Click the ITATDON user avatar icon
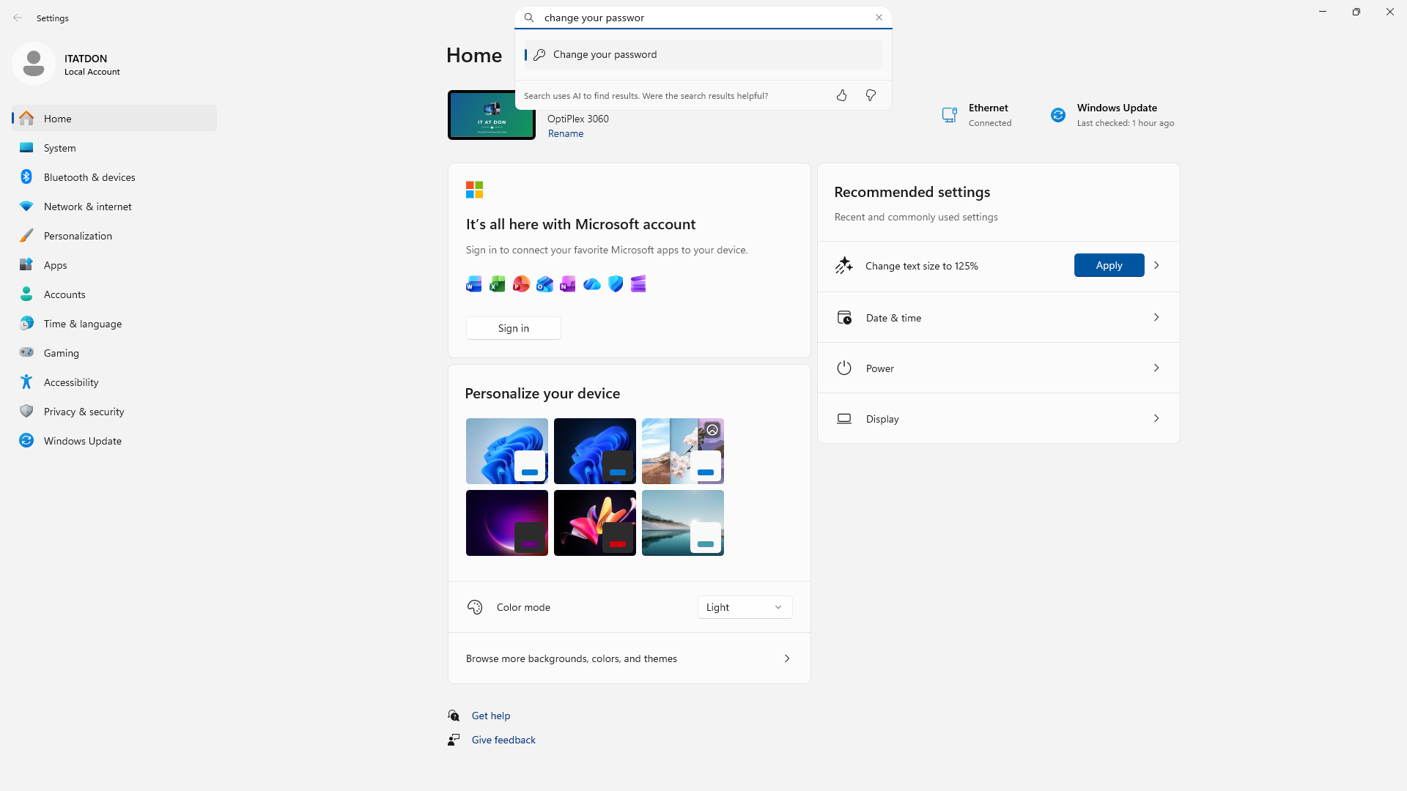1407x791 pixels. [34, 64]
